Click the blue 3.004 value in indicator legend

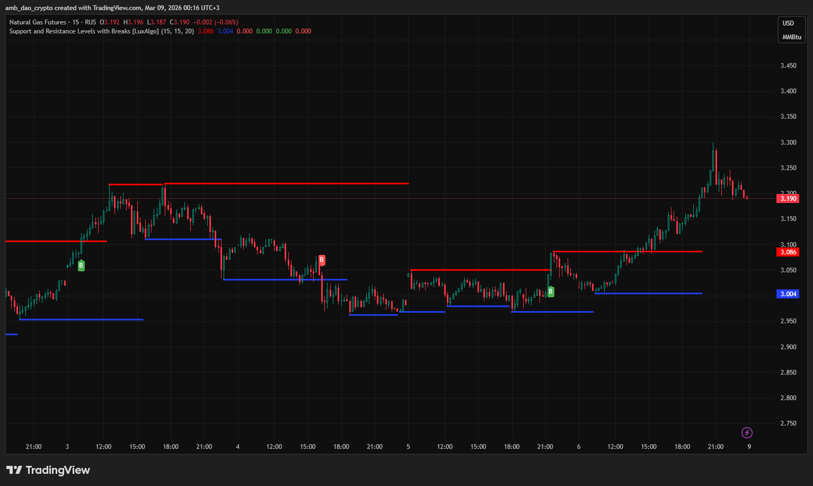click(225, 31)
